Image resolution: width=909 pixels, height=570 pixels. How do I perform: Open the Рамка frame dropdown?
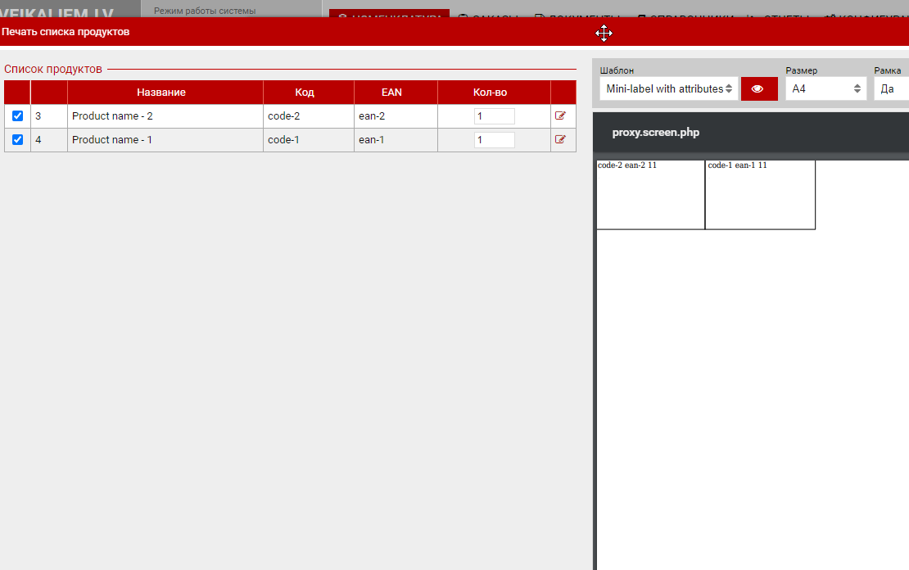point(893,89)
